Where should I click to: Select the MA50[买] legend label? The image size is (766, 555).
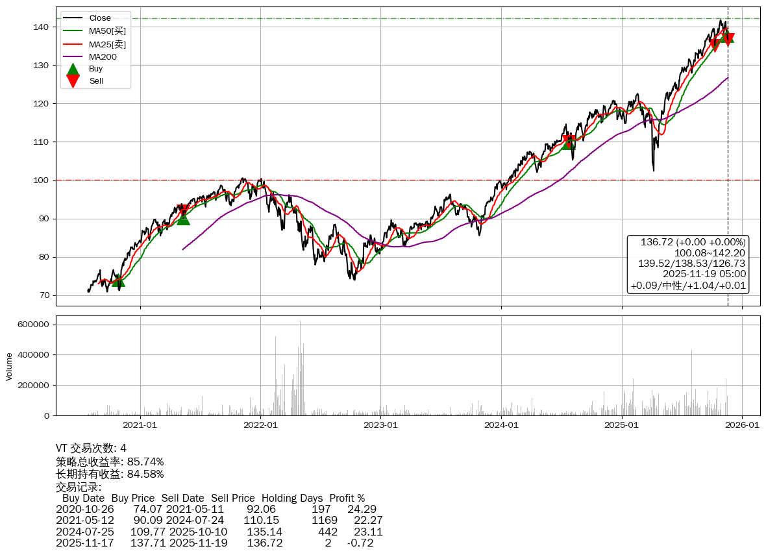click(107, 31)
